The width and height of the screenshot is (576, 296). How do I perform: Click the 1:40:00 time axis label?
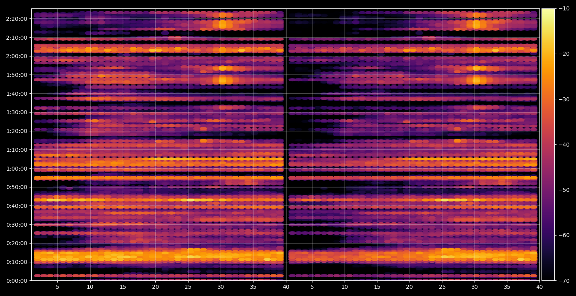[17, 94]
